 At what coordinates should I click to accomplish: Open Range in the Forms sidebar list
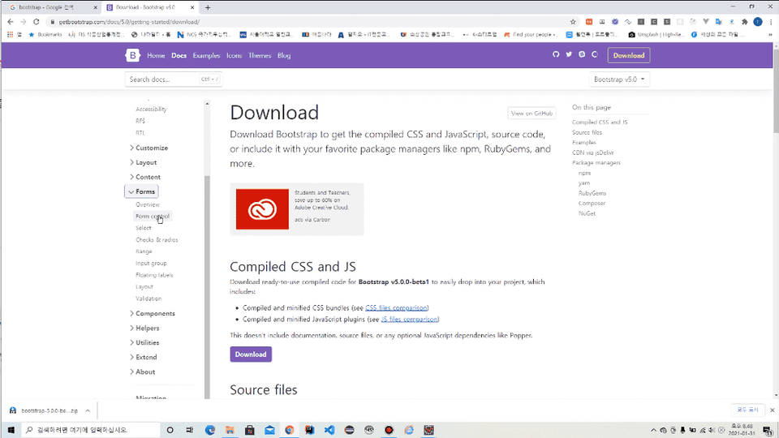point(144,251)
